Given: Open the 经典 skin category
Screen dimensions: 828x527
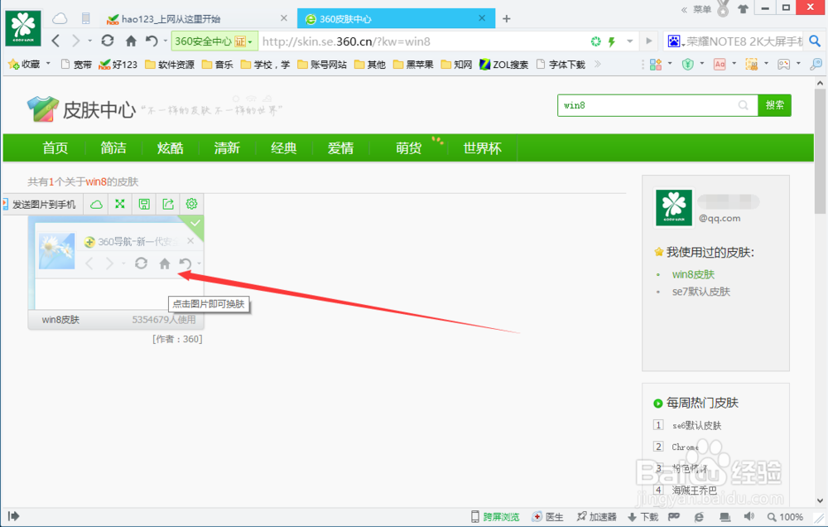Looking at the screenshot, I should click(x=283, y=148).
